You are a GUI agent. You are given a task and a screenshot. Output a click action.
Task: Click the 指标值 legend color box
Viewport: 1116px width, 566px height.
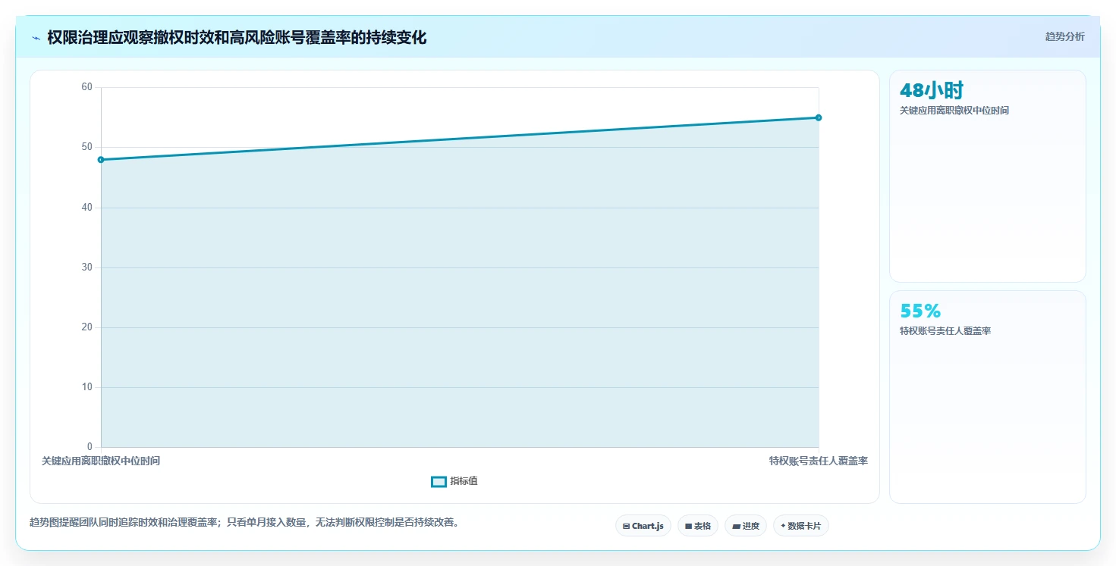[x=439, y=482]
